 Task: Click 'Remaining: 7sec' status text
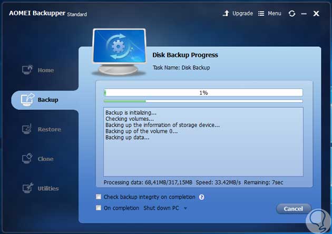pyautogui.click(x=263, y=182)
